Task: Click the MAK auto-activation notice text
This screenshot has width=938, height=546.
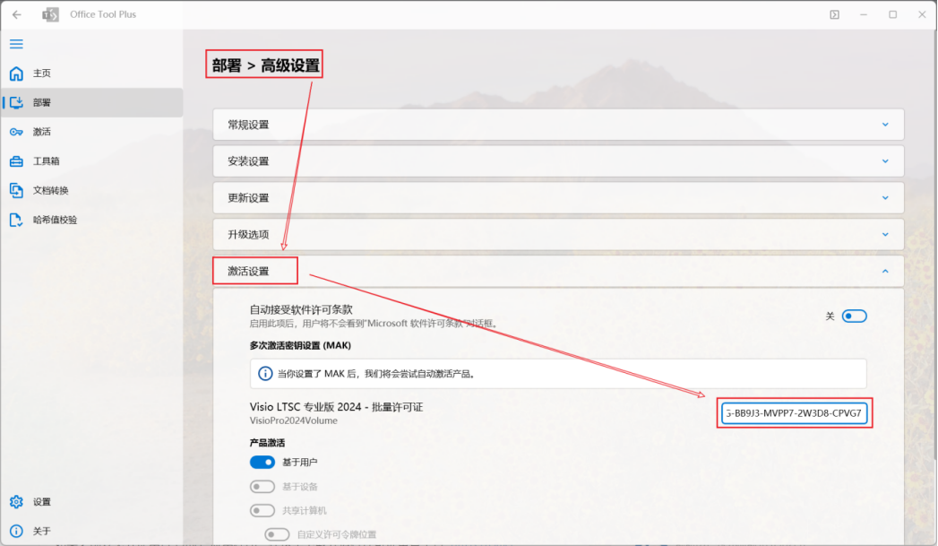Action: click(377, 374)
